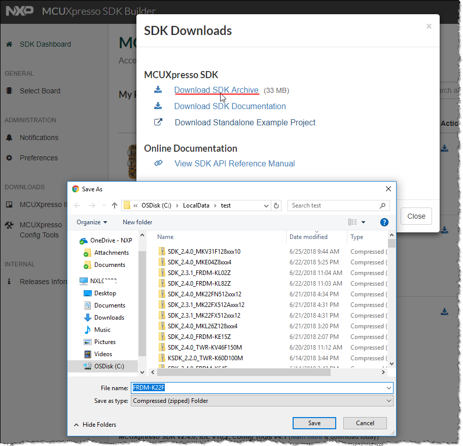Click the Notifications bell icon

pos(9,138)
